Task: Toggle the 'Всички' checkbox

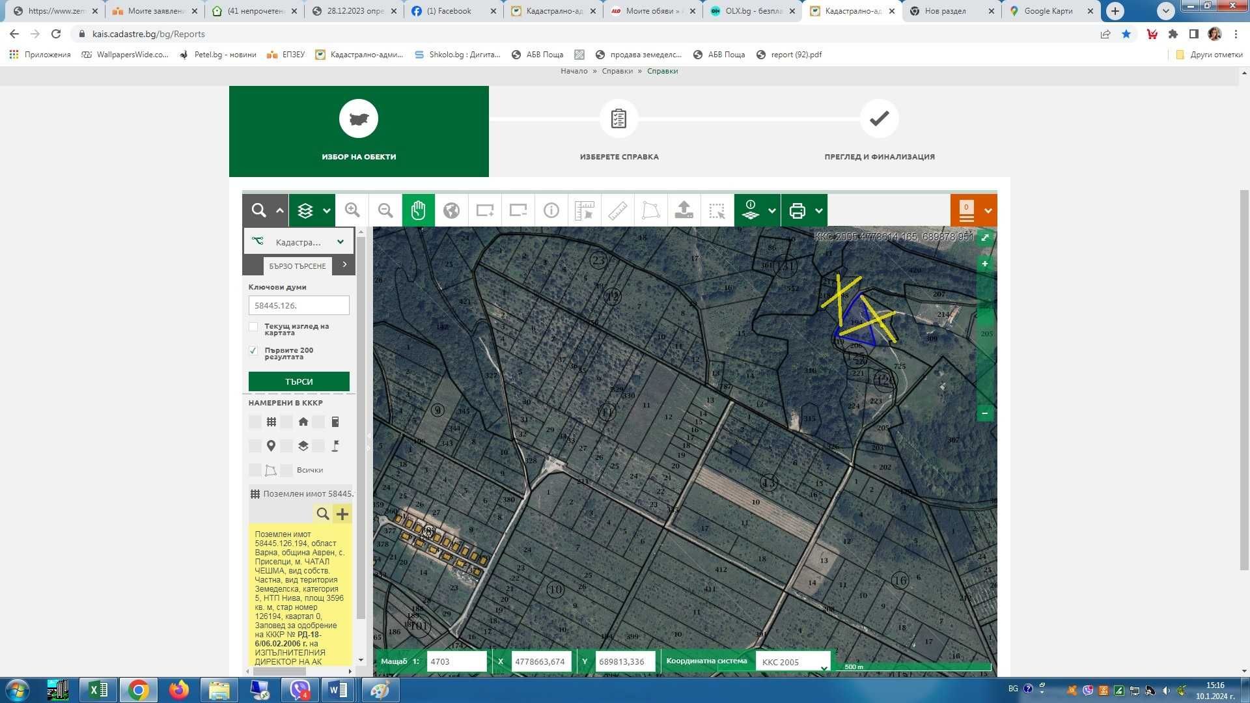Action: [x=286, y=470]
